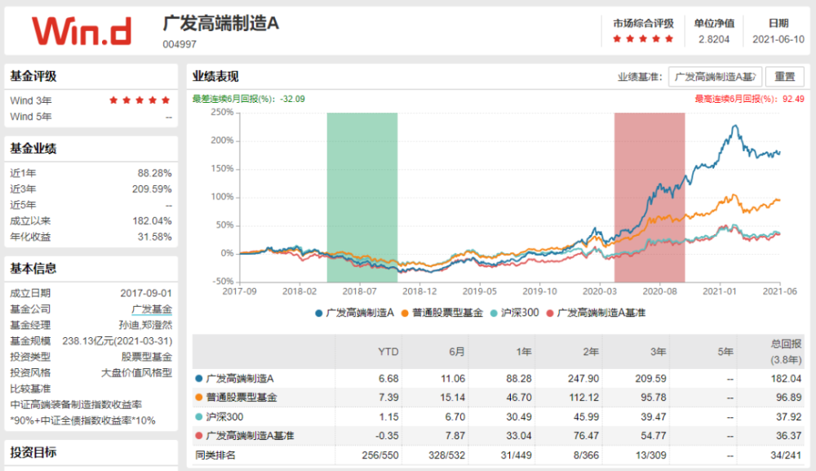Click the 成立以来 return value 182.04%

pyautogui.click(x=152, y=221)
